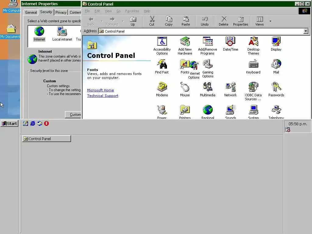Follow the Technical Support link
312x234 pixels.
point(103,96)
